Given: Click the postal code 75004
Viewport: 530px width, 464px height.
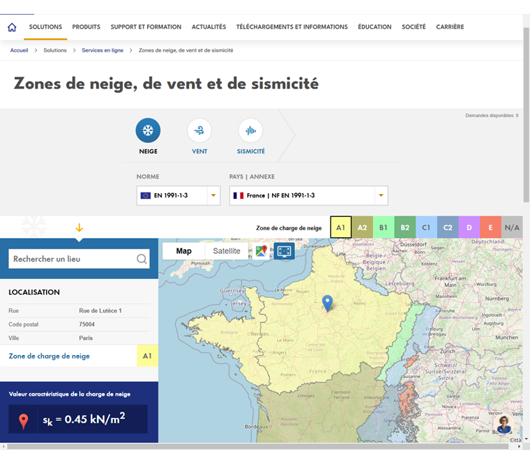Looking at the screenshot, I should pyautogui.click(x=86, y=324).
